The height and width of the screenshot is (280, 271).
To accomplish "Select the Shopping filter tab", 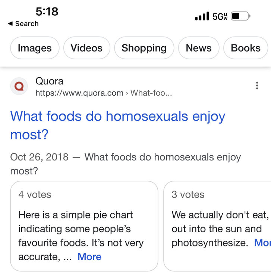I will [144, 48].
